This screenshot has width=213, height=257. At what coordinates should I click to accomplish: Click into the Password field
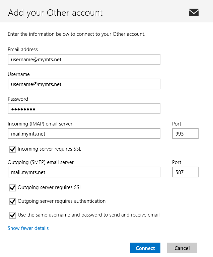click(x=84, y=109)
